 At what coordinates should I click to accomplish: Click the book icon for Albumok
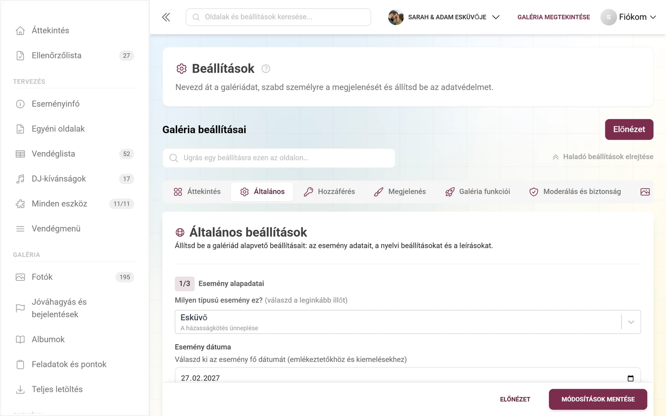20,340
